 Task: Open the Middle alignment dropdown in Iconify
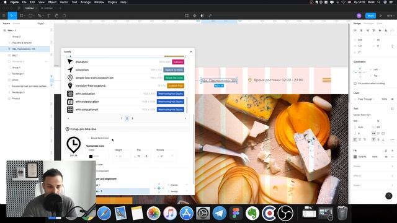click(177, 191)
